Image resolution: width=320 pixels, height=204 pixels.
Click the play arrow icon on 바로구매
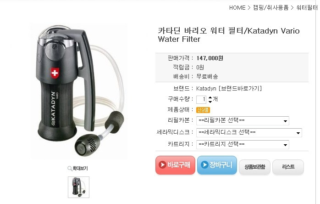pos(162,164)
